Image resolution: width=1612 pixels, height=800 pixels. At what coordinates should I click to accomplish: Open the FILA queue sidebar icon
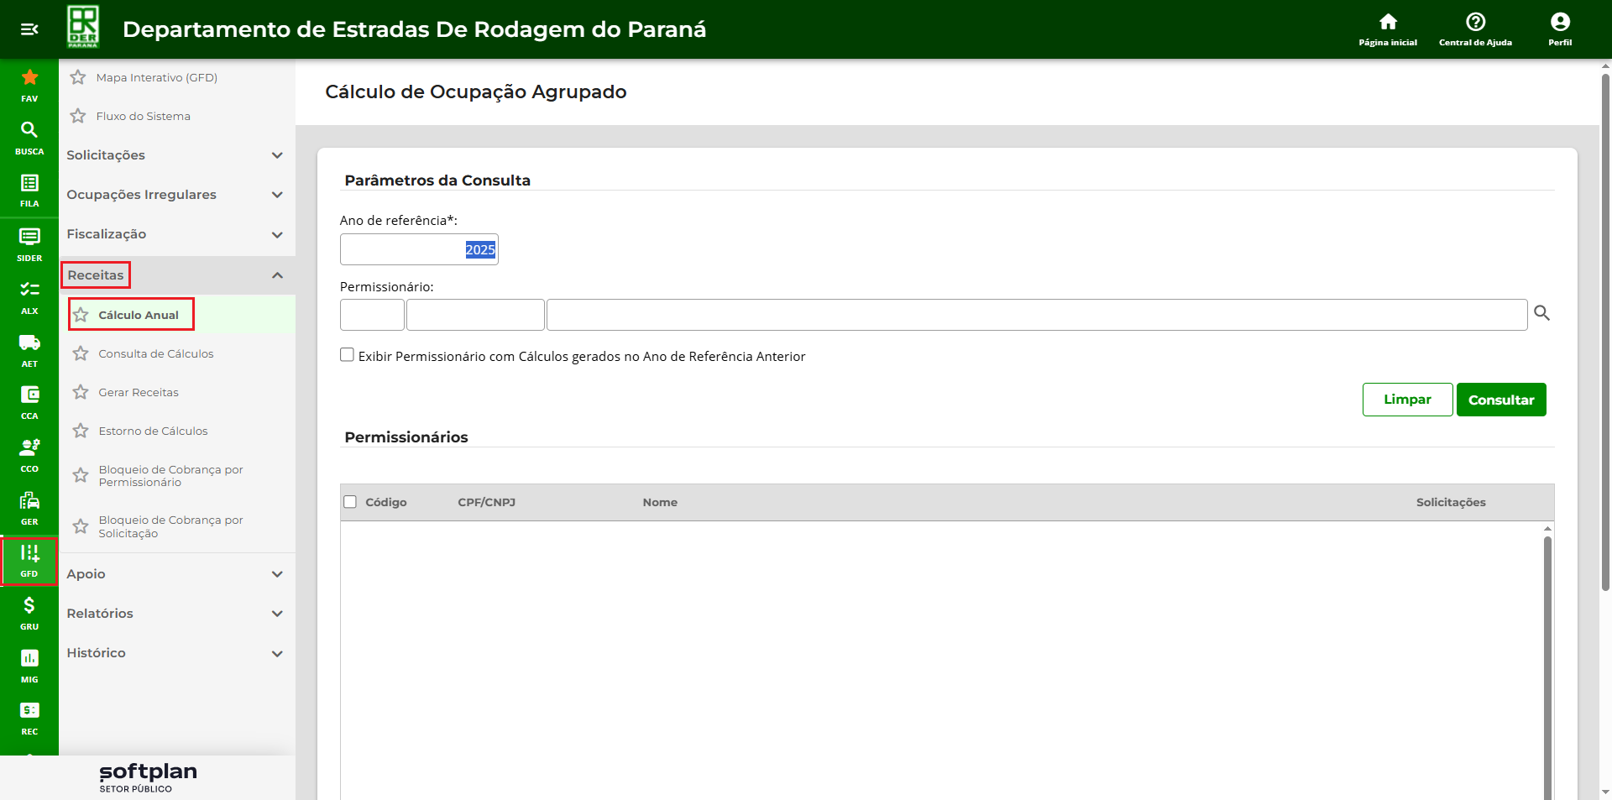(29, 183)
